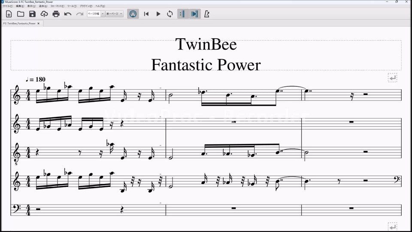Open the 表示 (View) menu
412x232 pixels.
click(x=31, y=6)
